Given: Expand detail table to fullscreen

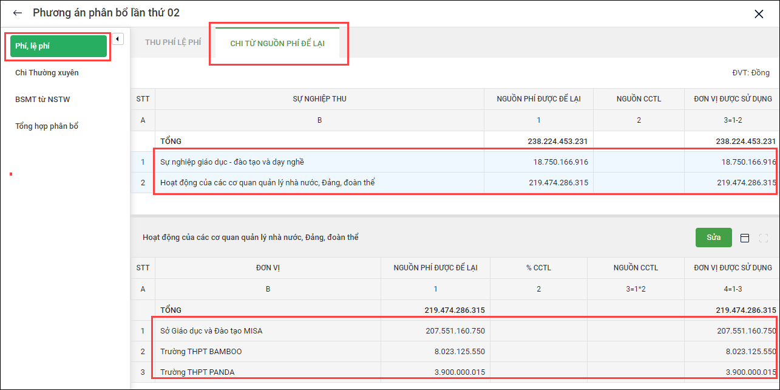Looking at the screenshot, I should [764, 238].
